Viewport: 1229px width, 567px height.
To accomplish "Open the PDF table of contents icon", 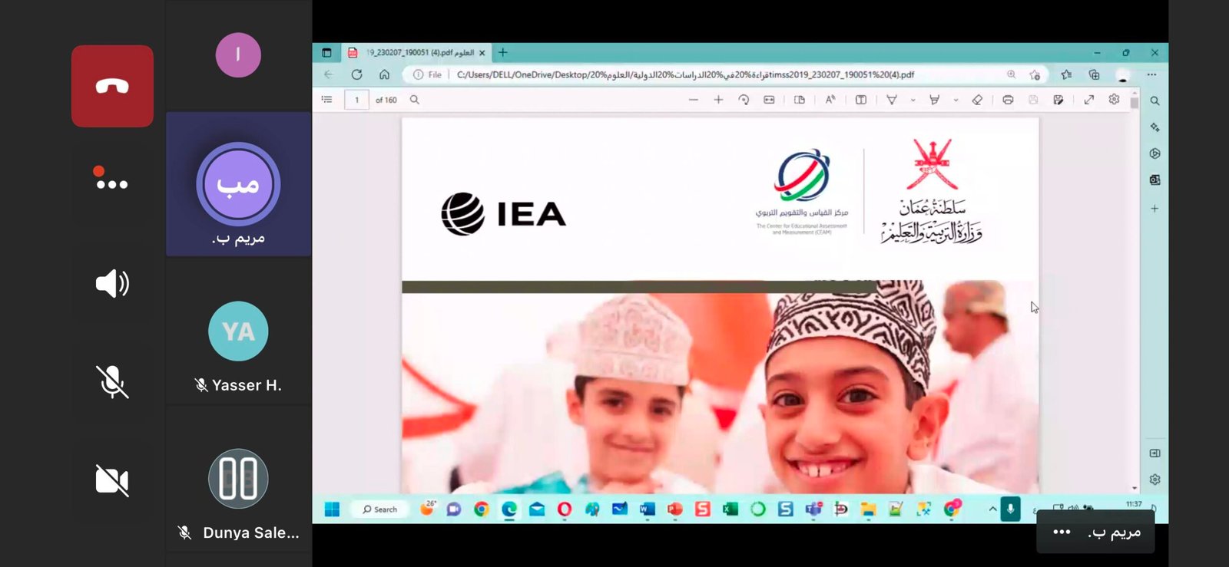I will click(x=327, y=100).
